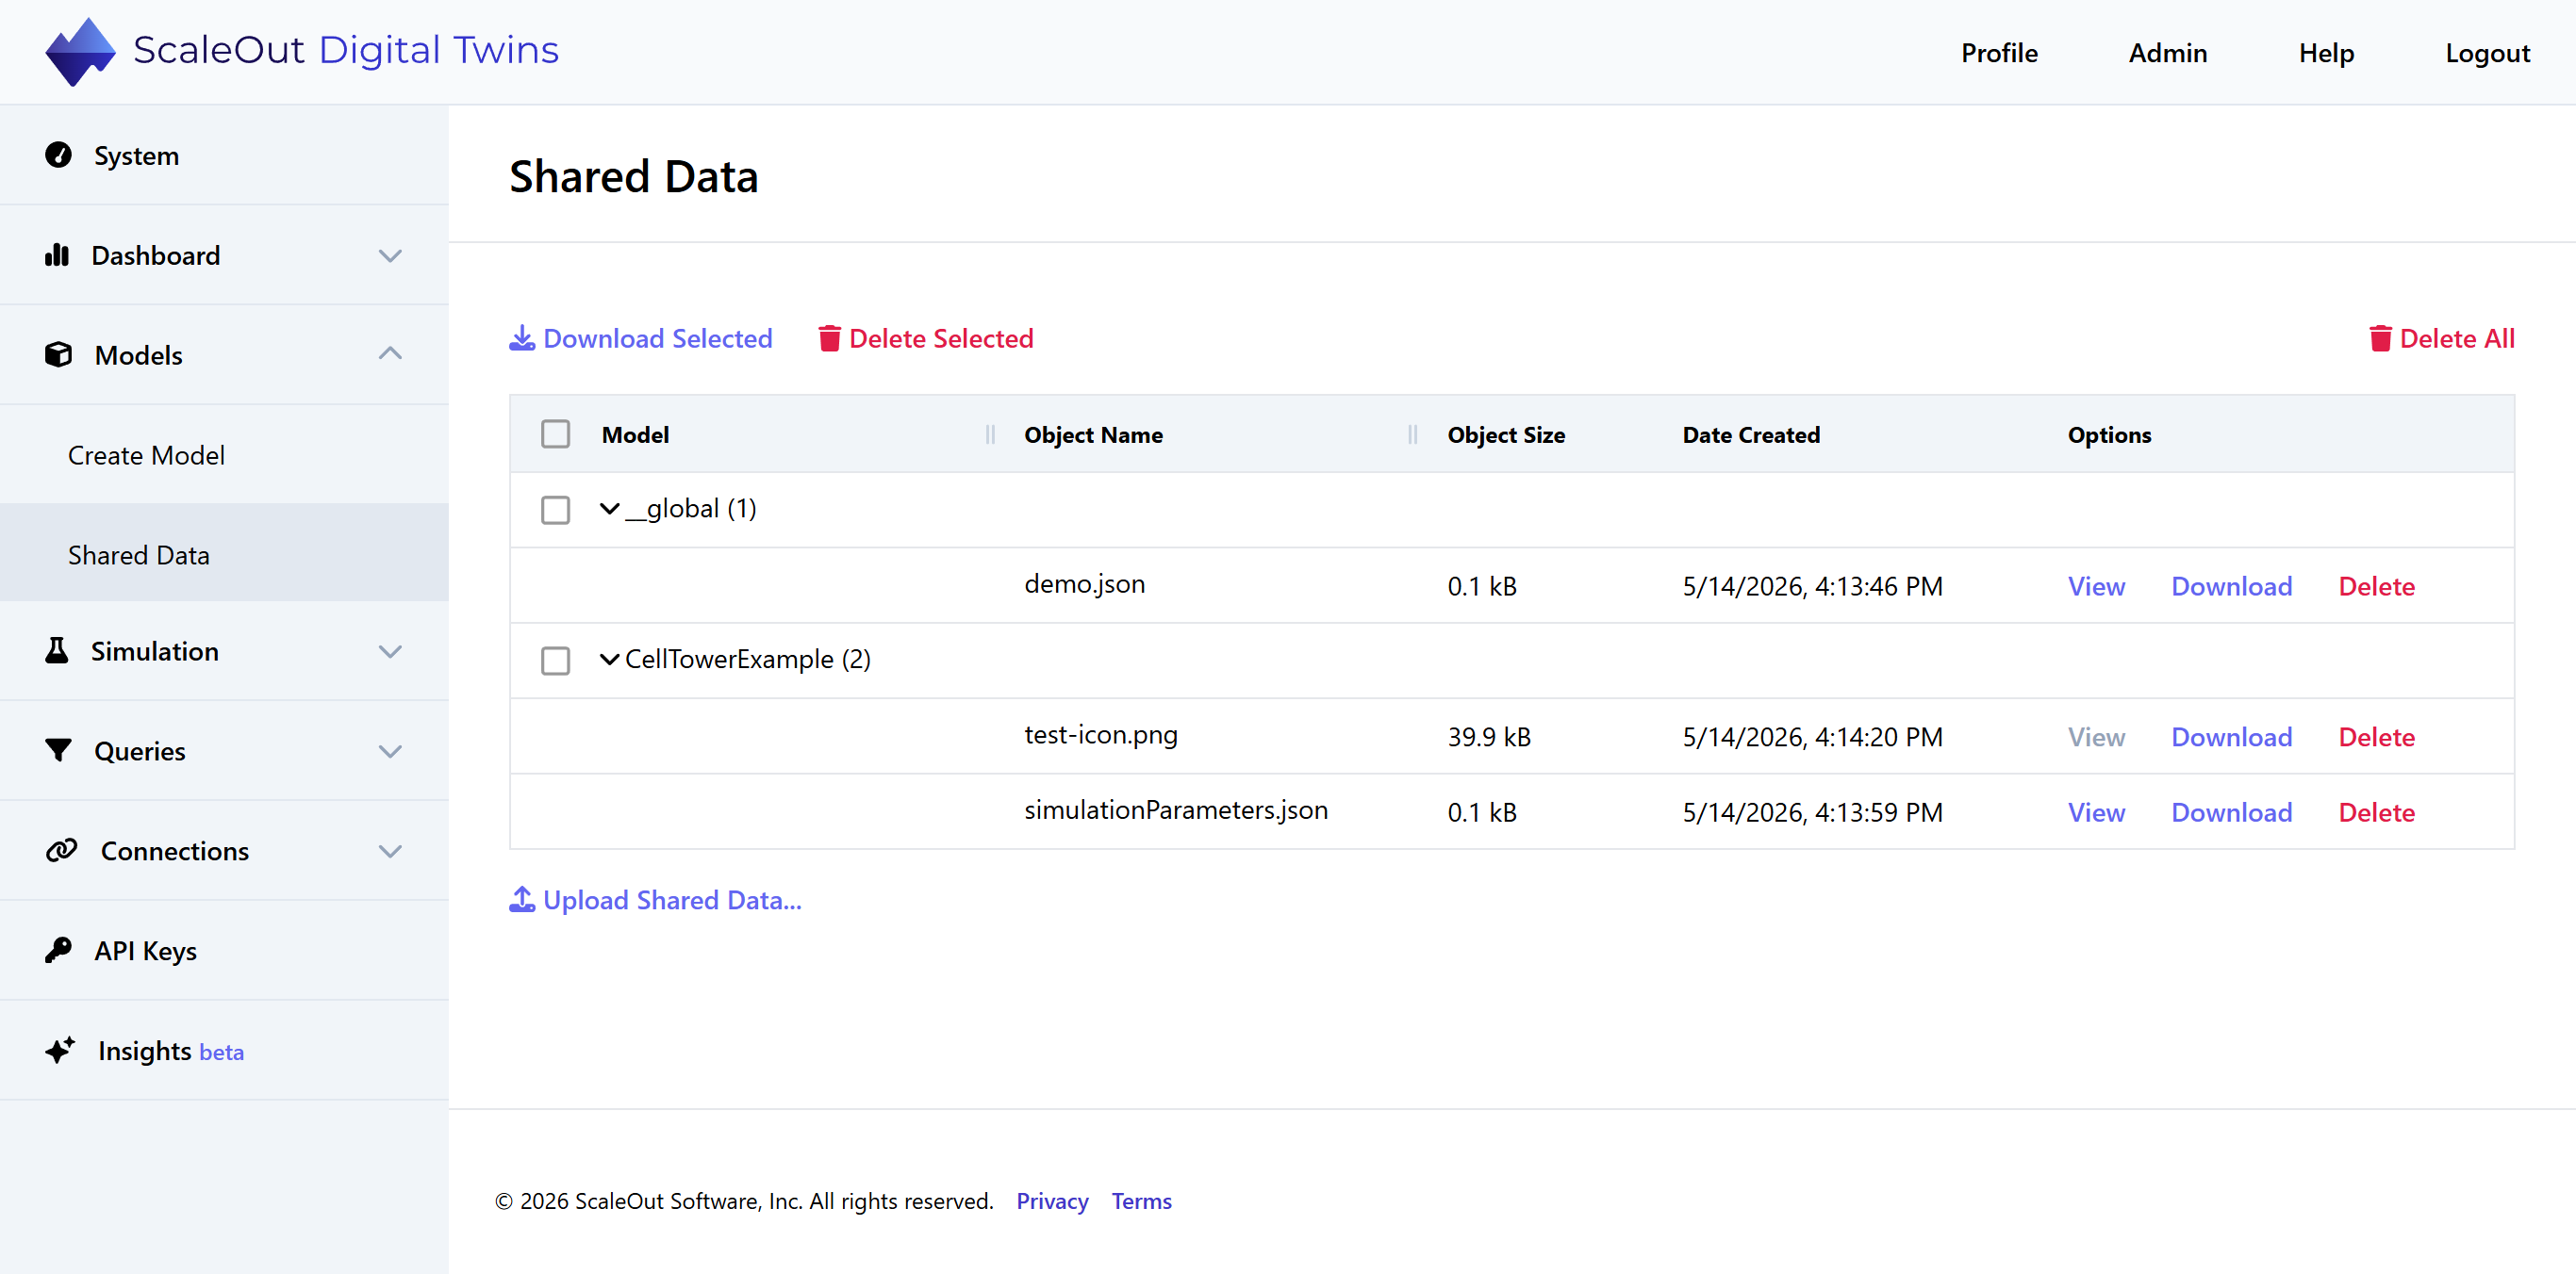Screen dimensions: 2576x1274
Task: Expand the Queries menu chevron
Action: point(390,751)
